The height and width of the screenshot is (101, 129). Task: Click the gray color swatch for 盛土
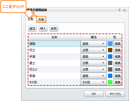coord(110,63)
